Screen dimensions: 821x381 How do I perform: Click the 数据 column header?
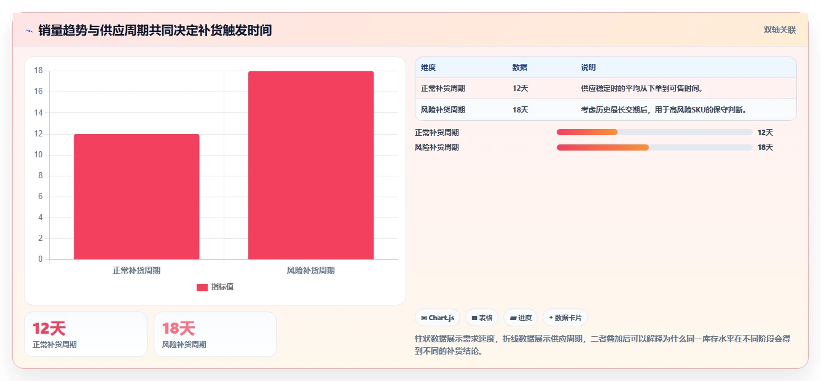[520, 68]
